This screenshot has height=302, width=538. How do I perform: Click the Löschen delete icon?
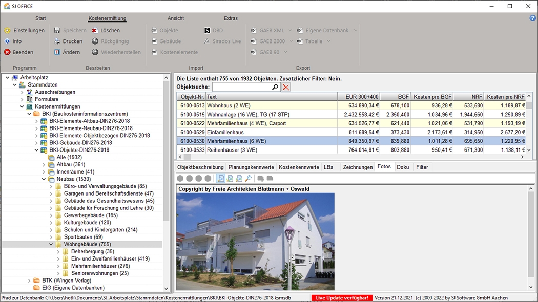[95, 30]
